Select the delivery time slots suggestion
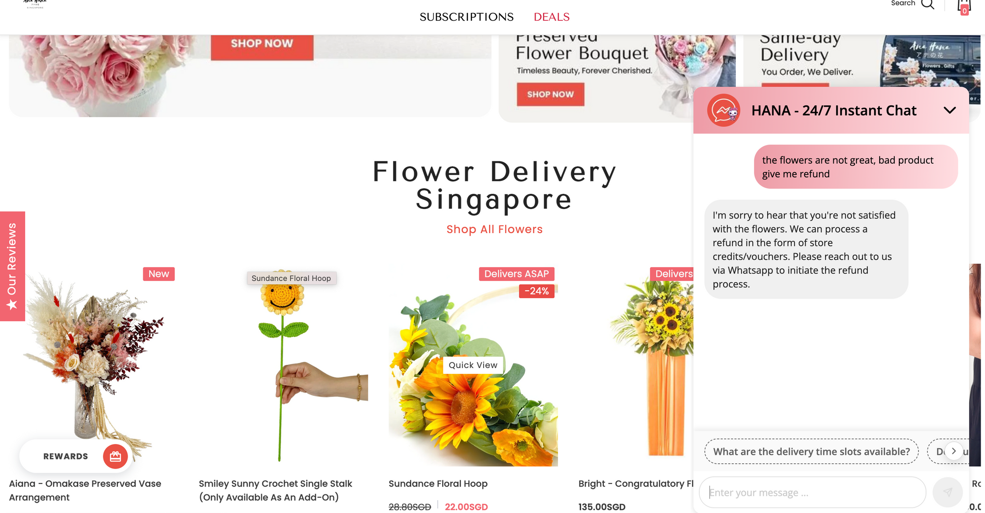985x513 pixels. point(812,452)
